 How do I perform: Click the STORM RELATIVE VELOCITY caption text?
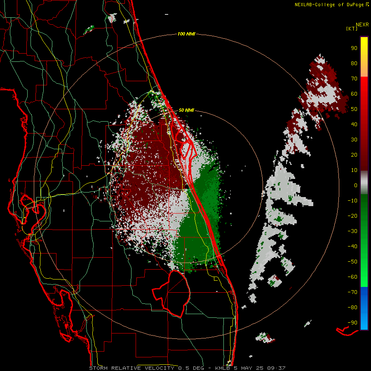[131, 368]
